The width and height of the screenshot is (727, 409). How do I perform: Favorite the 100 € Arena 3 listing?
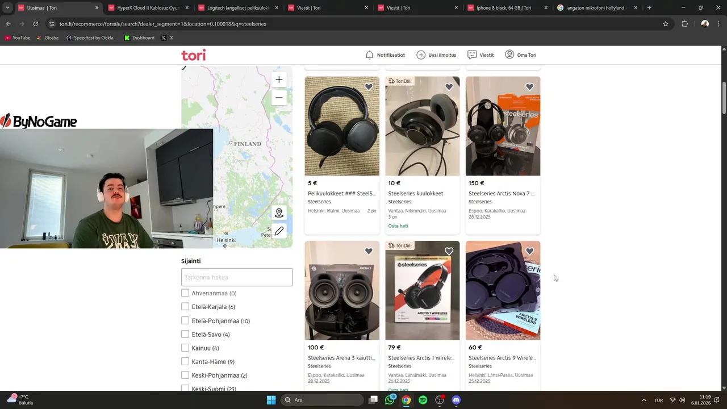click(369, 251)
